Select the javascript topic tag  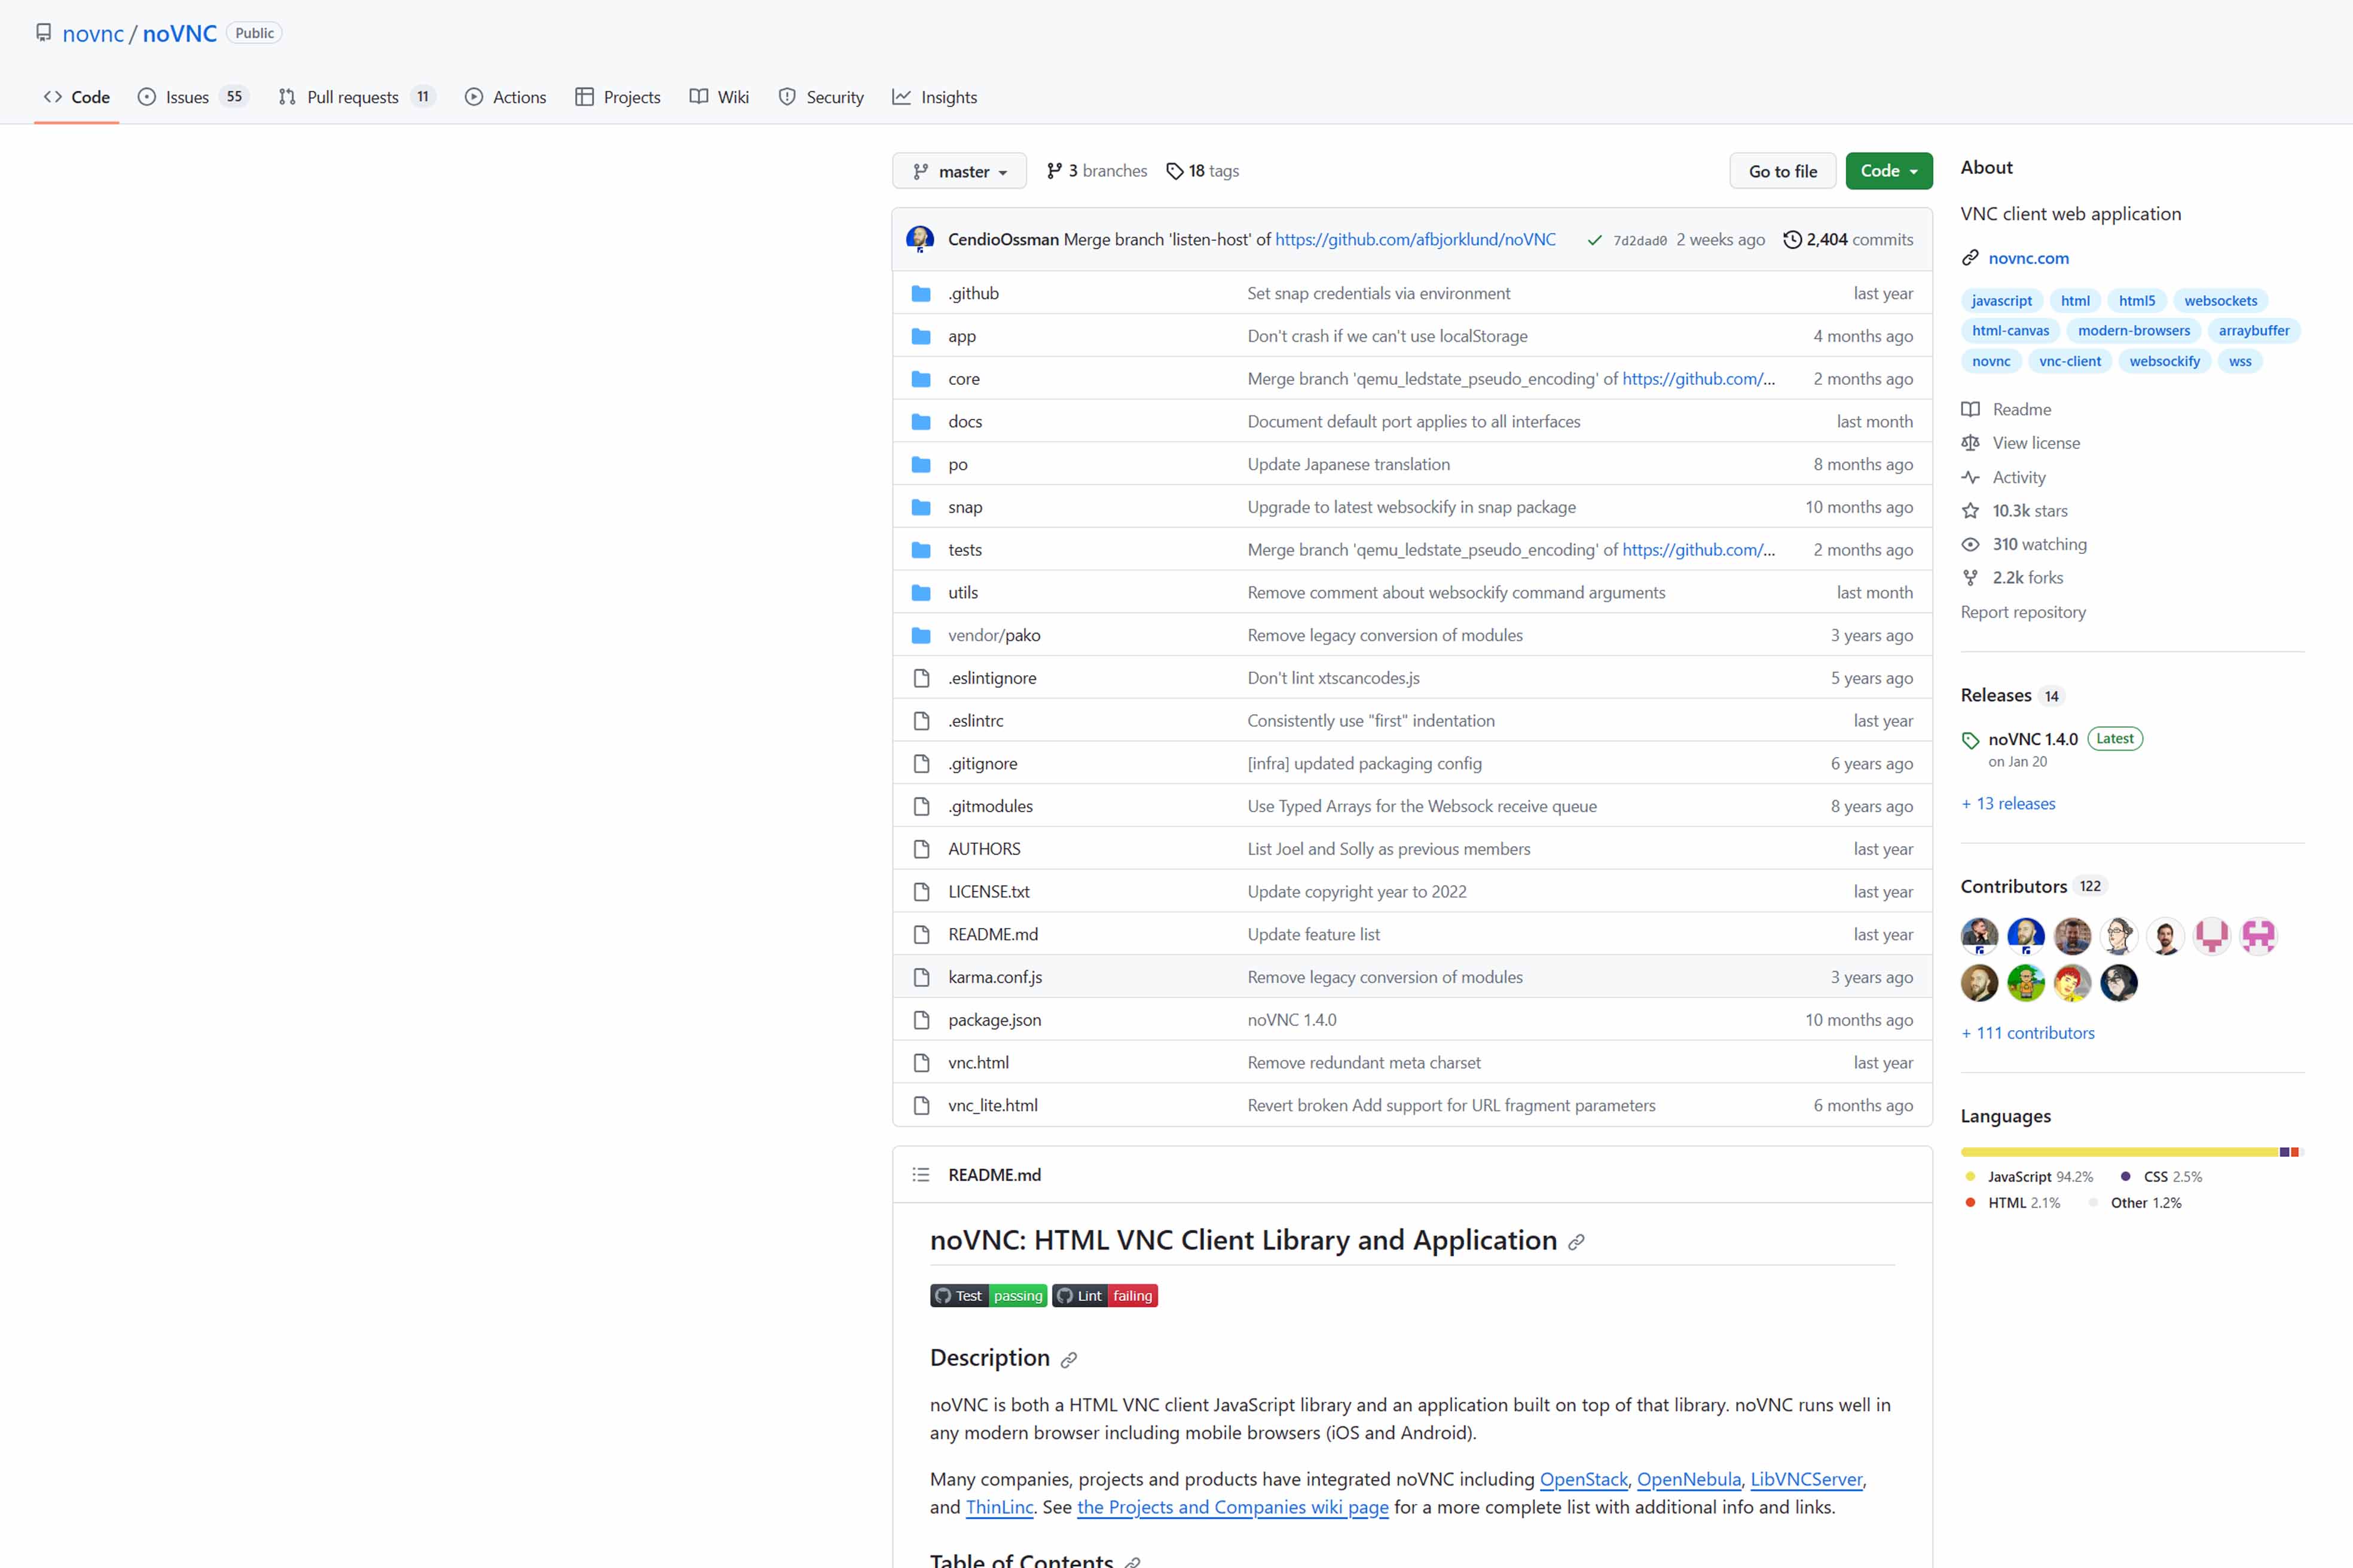click(x=2001, y=300)
